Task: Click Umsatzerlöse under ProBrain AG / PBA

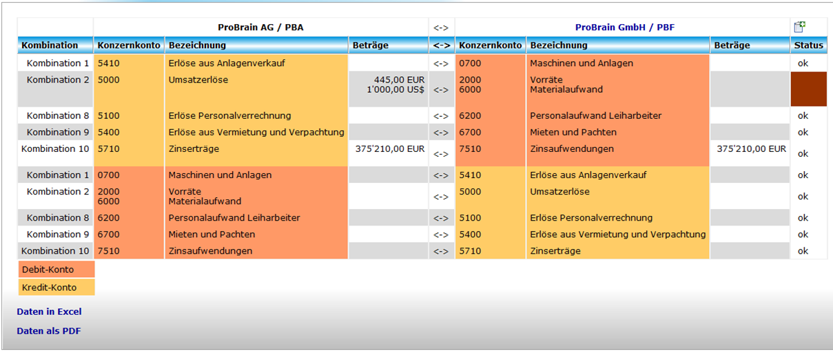Action: pos(198,80)
